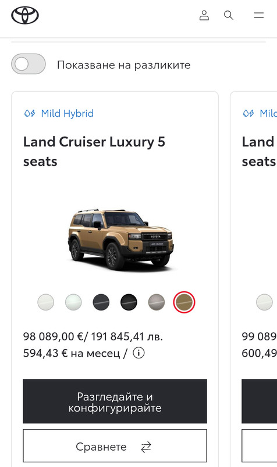Choose the black color swatch

(x=129, y=302)
